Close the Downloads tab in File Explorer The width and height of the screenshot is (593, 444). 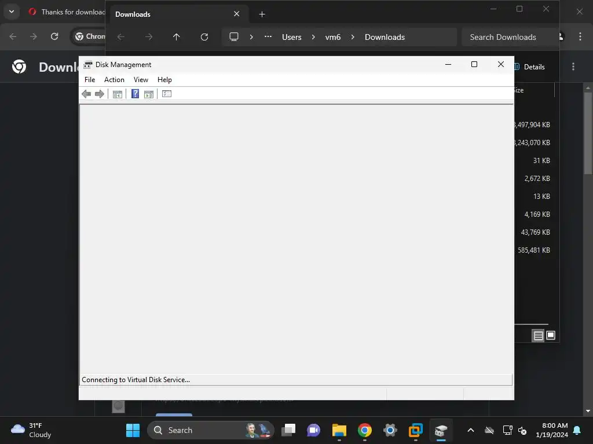pos(237,14)
